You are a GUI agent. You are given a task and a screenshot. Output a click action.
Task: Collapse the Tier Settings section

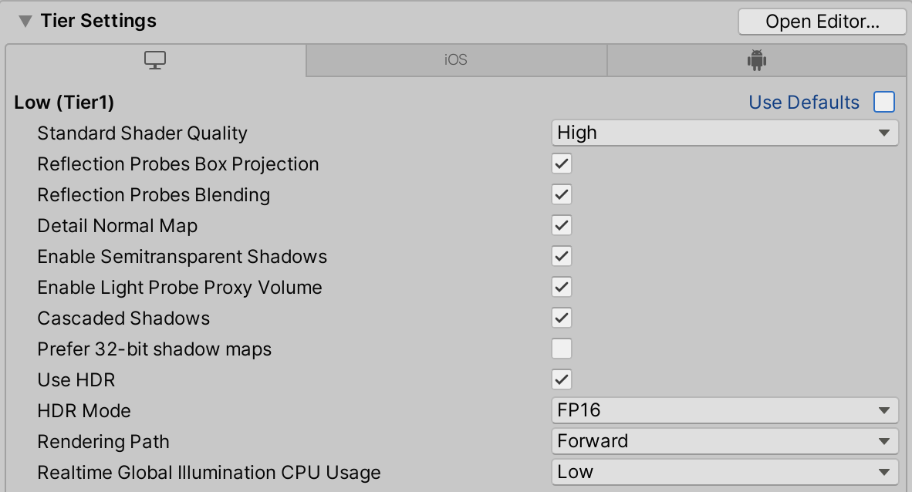(x=25, y=21)
